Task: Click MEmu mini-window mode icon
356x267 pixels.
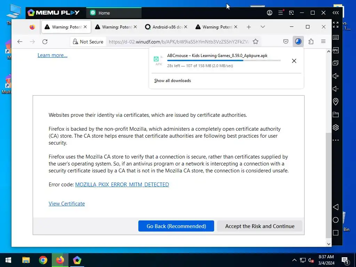Action: (x=291, y=13)
